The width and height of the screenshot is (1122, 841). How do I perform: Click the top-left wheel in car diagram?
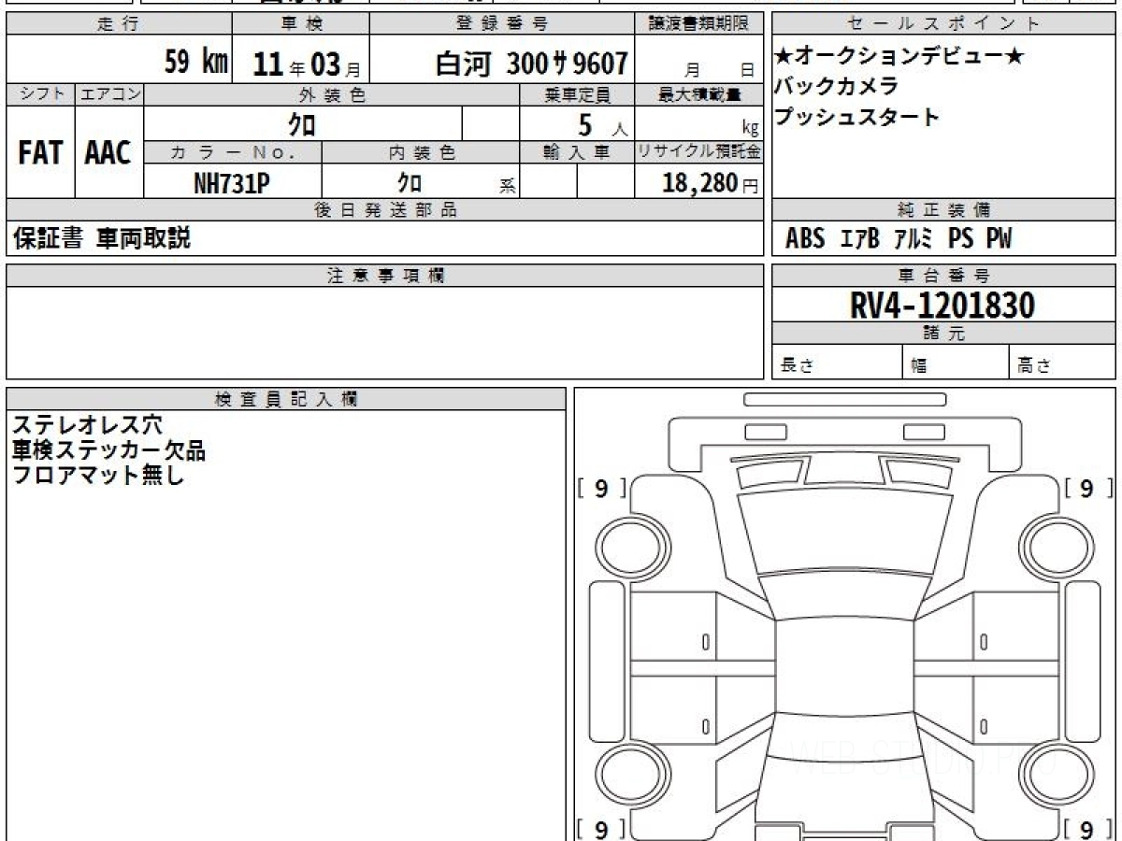coord(624,543)
